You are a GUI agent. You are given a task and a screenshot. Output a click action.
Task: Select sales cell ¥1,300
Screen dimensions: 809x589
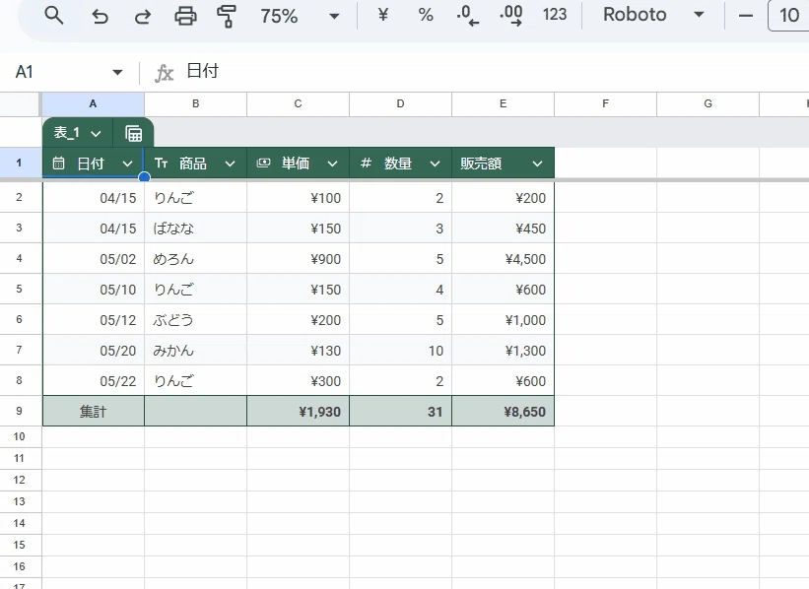pos(504,351)
